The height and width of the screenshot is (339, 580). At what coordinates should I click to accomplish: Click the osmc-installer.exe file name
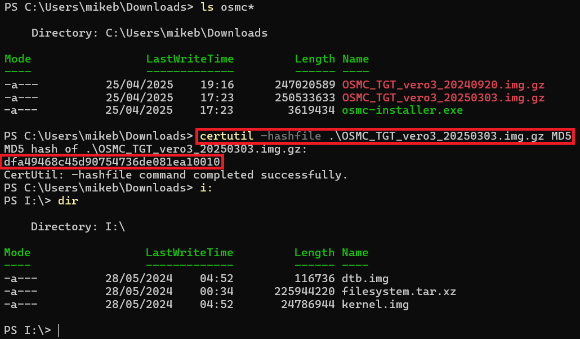tap(403, 110)
